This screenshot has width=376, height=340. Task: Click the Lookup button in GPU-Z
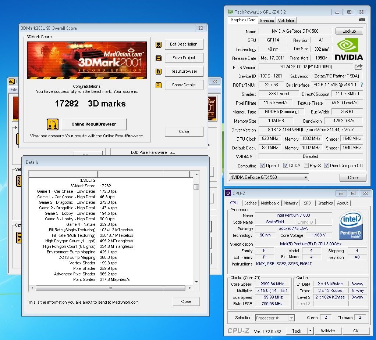tap(349, 31)
